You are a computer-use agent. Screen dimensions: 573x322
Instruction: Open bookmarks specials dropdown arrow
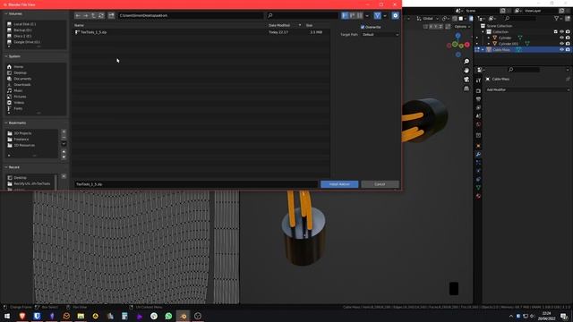pos(64,144)
